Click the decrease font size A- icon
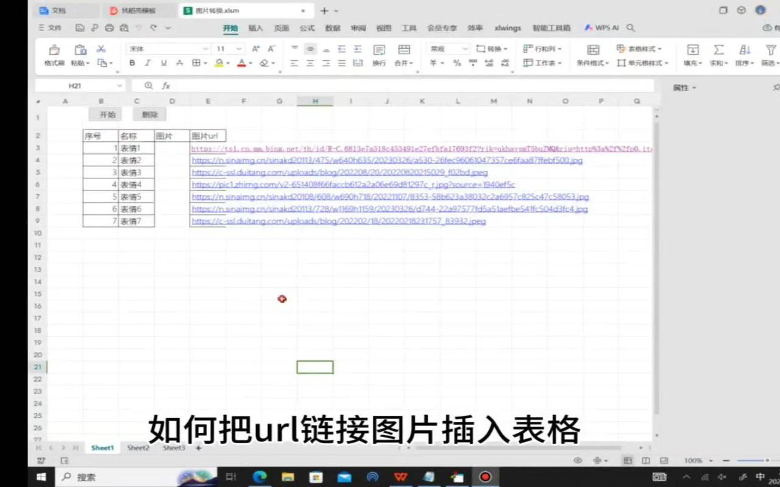This screenshot has width=780, height=487. pyautogui.click(x=272, y=49)
